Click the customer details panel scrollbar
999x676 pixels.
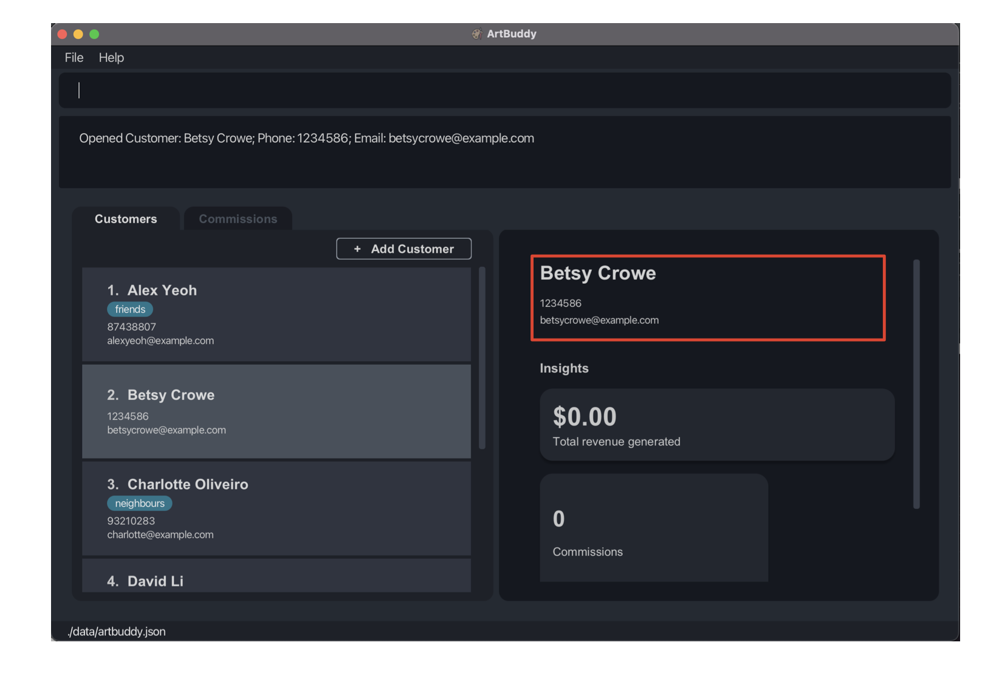pyautogui.click(x=916, y=384)
